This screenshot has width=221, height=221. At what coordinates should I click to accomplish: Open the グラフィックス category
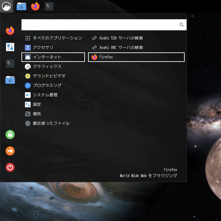tap(53, 67)
